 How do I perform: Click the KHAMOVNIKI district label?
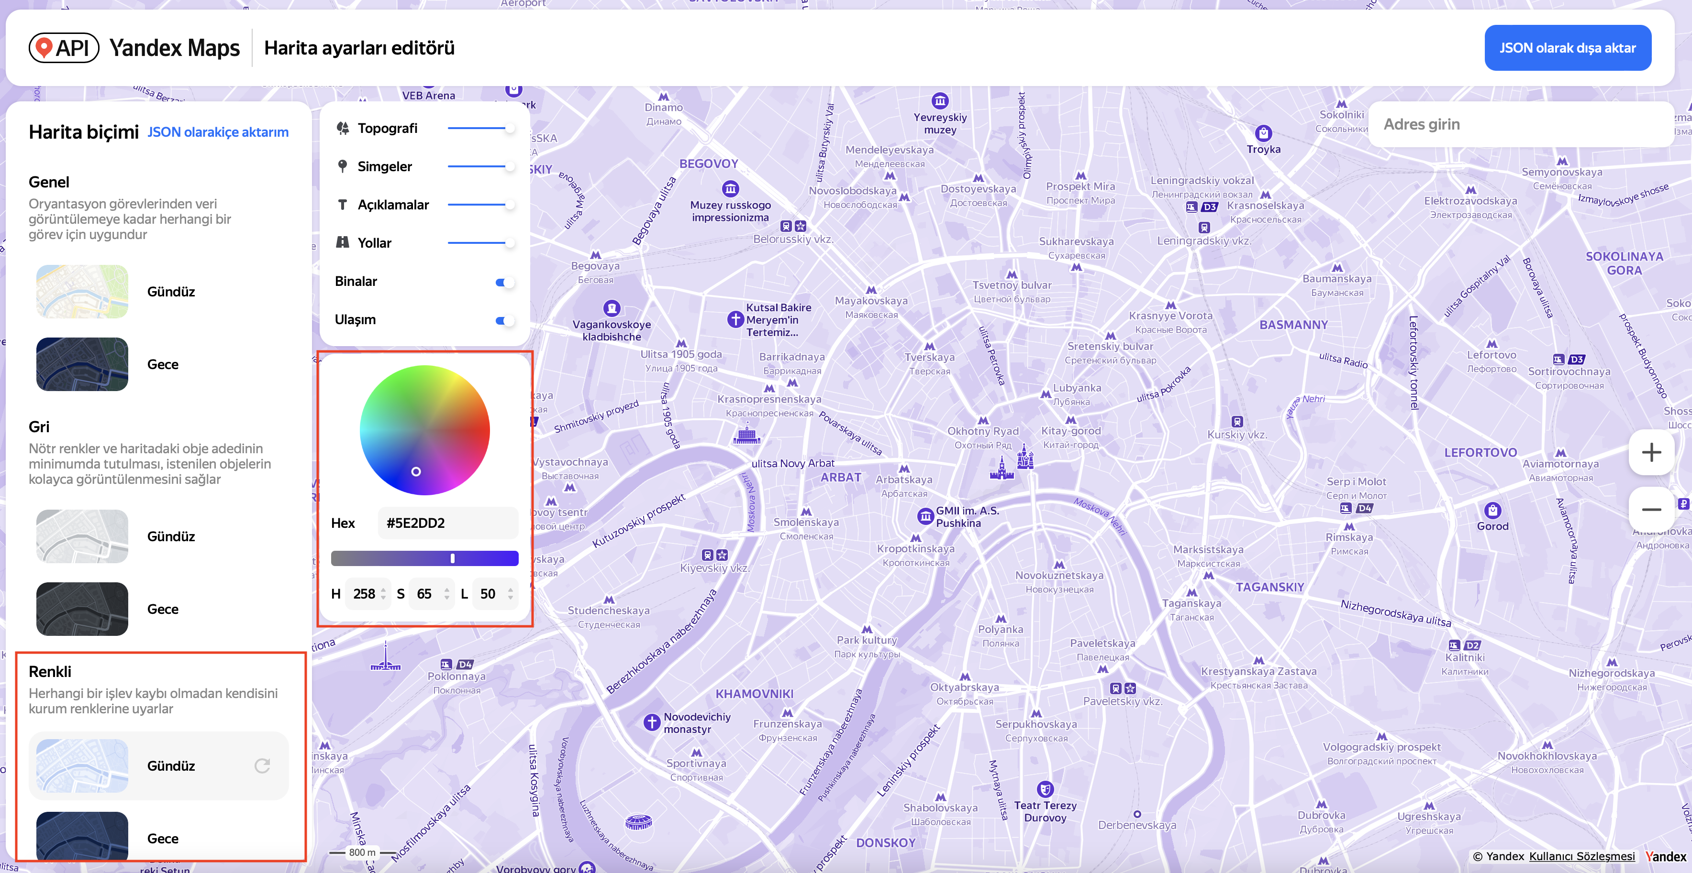point(754,694)
